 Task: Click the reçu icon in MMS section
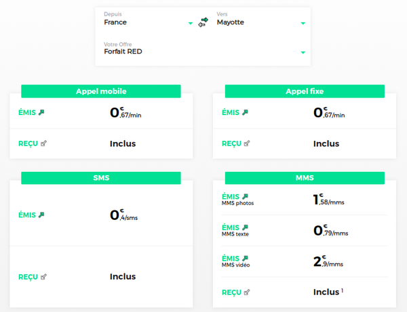click(247, 292)
